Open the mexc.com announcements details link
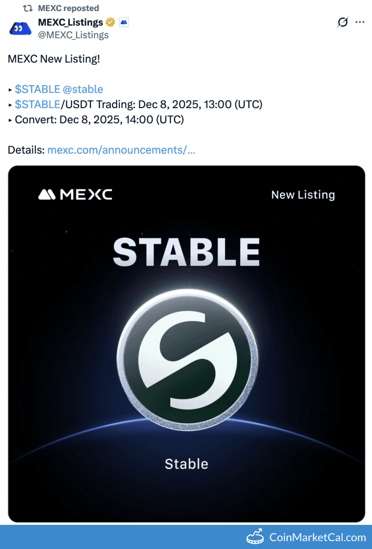Screen dimensions: 372x549 [x=121, y=150]
